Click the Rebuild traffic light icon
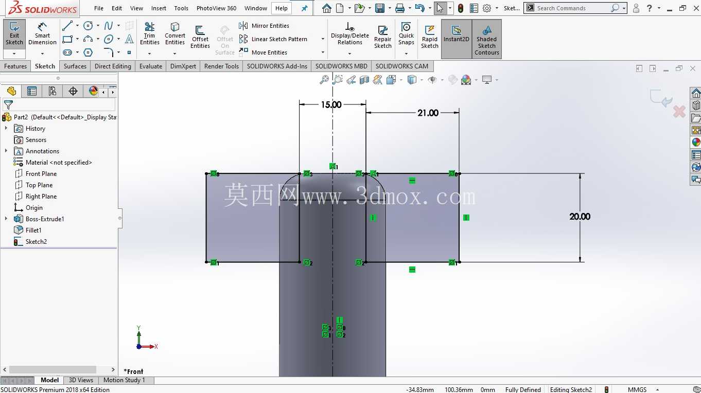This screenshot has width=701, height=393. [460, 8]
